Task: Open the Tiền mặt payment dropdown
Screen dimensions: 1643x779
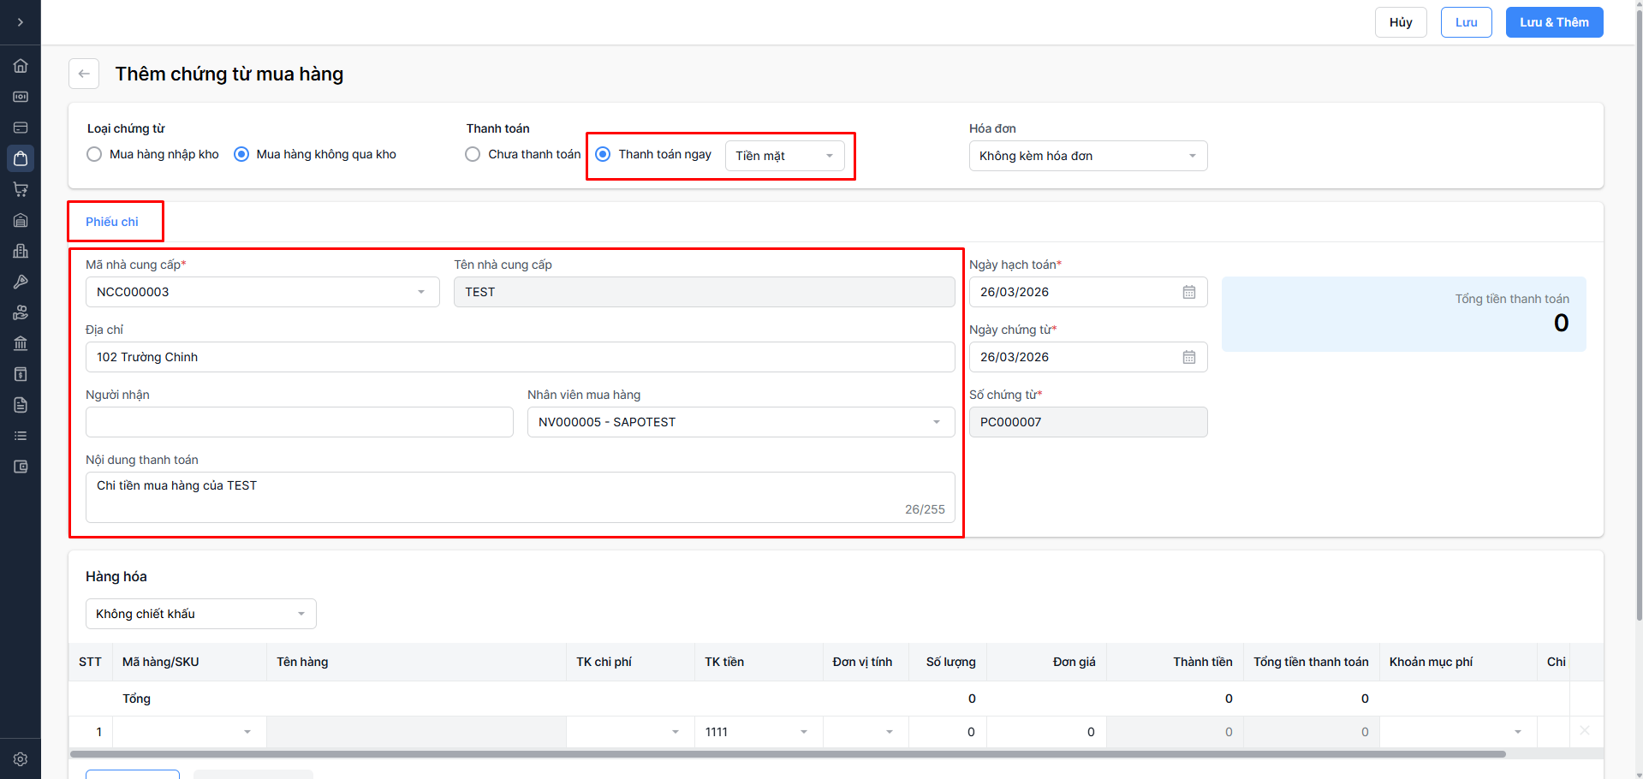Action: pyautogui.click(x=784, y=156)
